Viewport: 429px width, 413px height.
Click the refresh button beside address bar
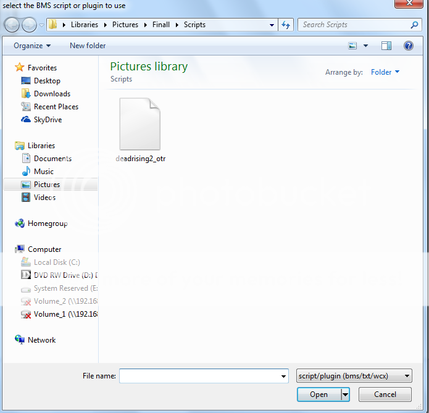286,25
